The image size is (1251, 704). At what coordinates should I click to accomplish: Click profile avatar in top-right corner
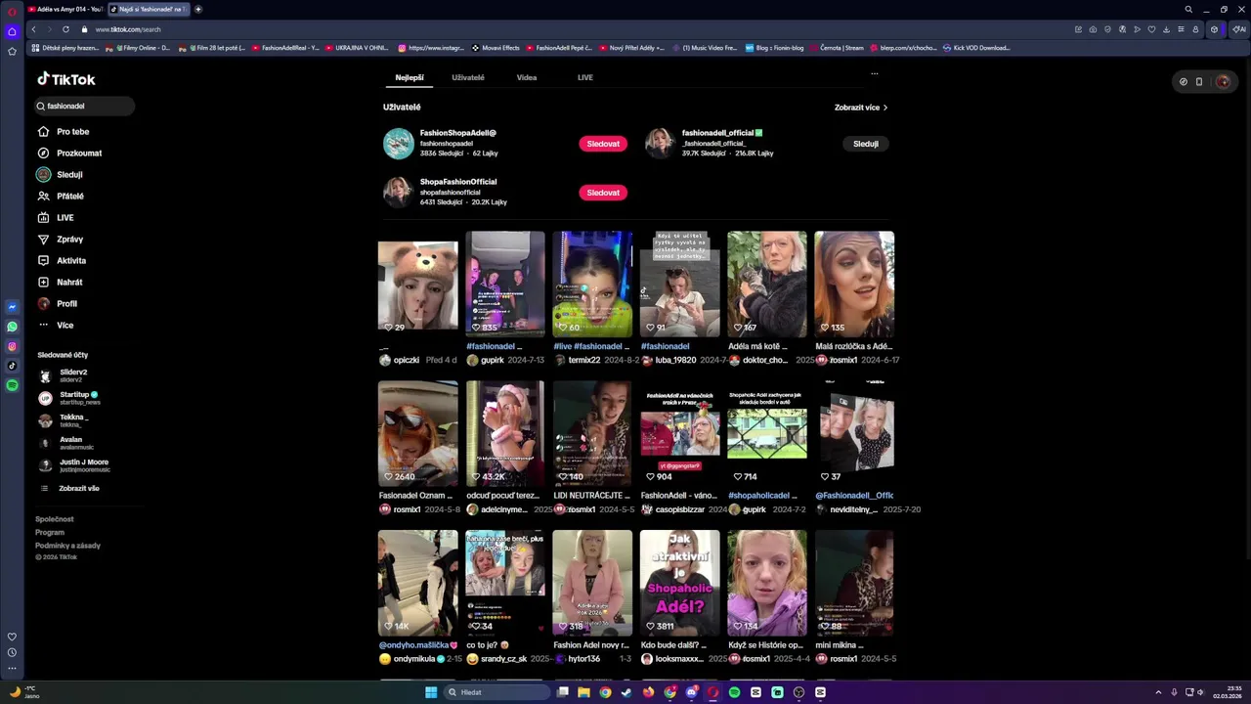pyautogui.click(x=1222, y=82)
